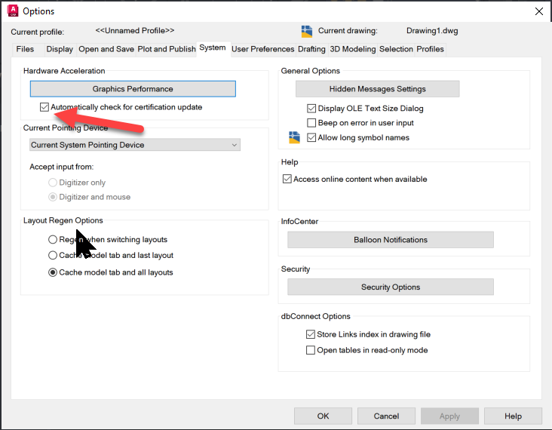Click the Balloon Notifications button
Image resolution: width=552 pixels, height=430 pixels.
point(391,240)
